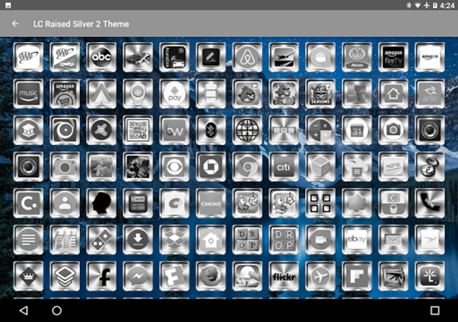Tap the Crackle icon

point(211,203)
